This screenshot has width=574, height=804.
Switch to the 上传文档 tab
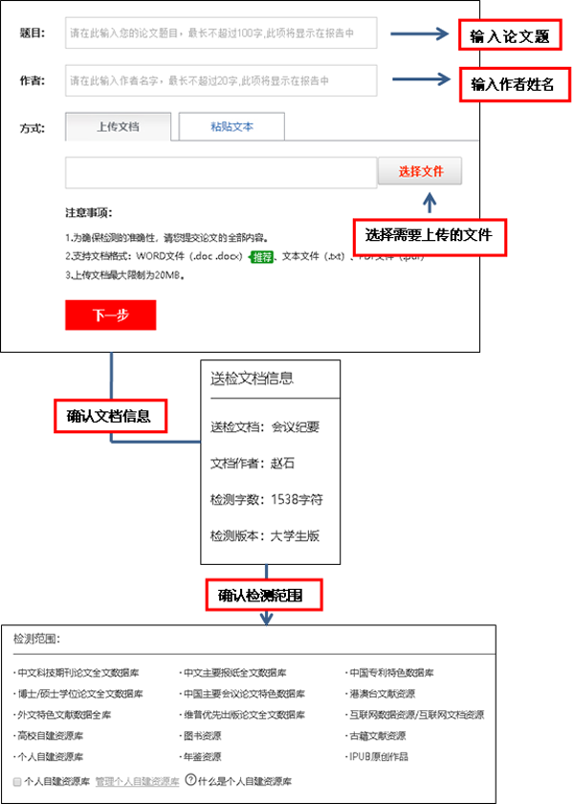119,126
